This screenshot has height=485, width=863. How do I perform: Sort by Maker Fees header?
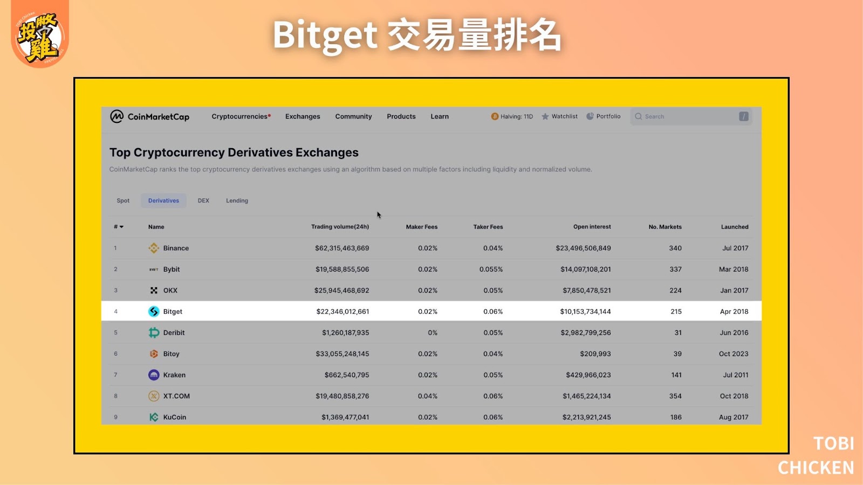point(422,227)
